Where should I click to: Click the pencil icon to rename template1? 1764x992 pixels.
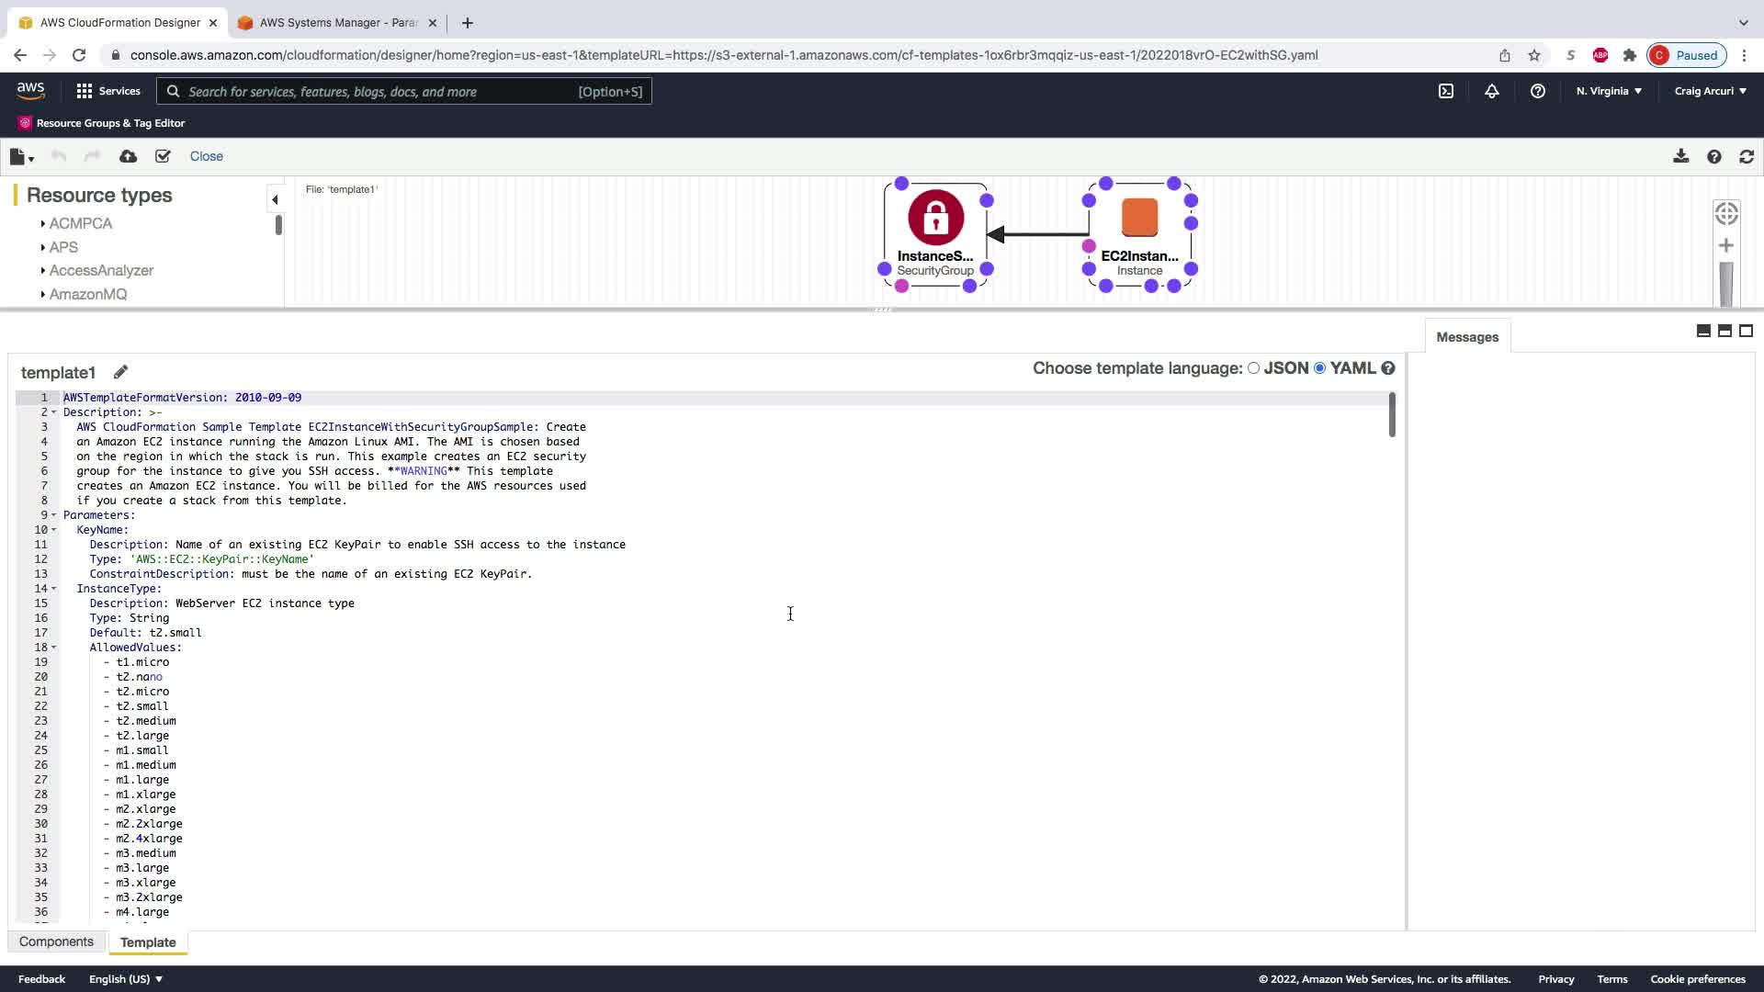coord(120,372)
